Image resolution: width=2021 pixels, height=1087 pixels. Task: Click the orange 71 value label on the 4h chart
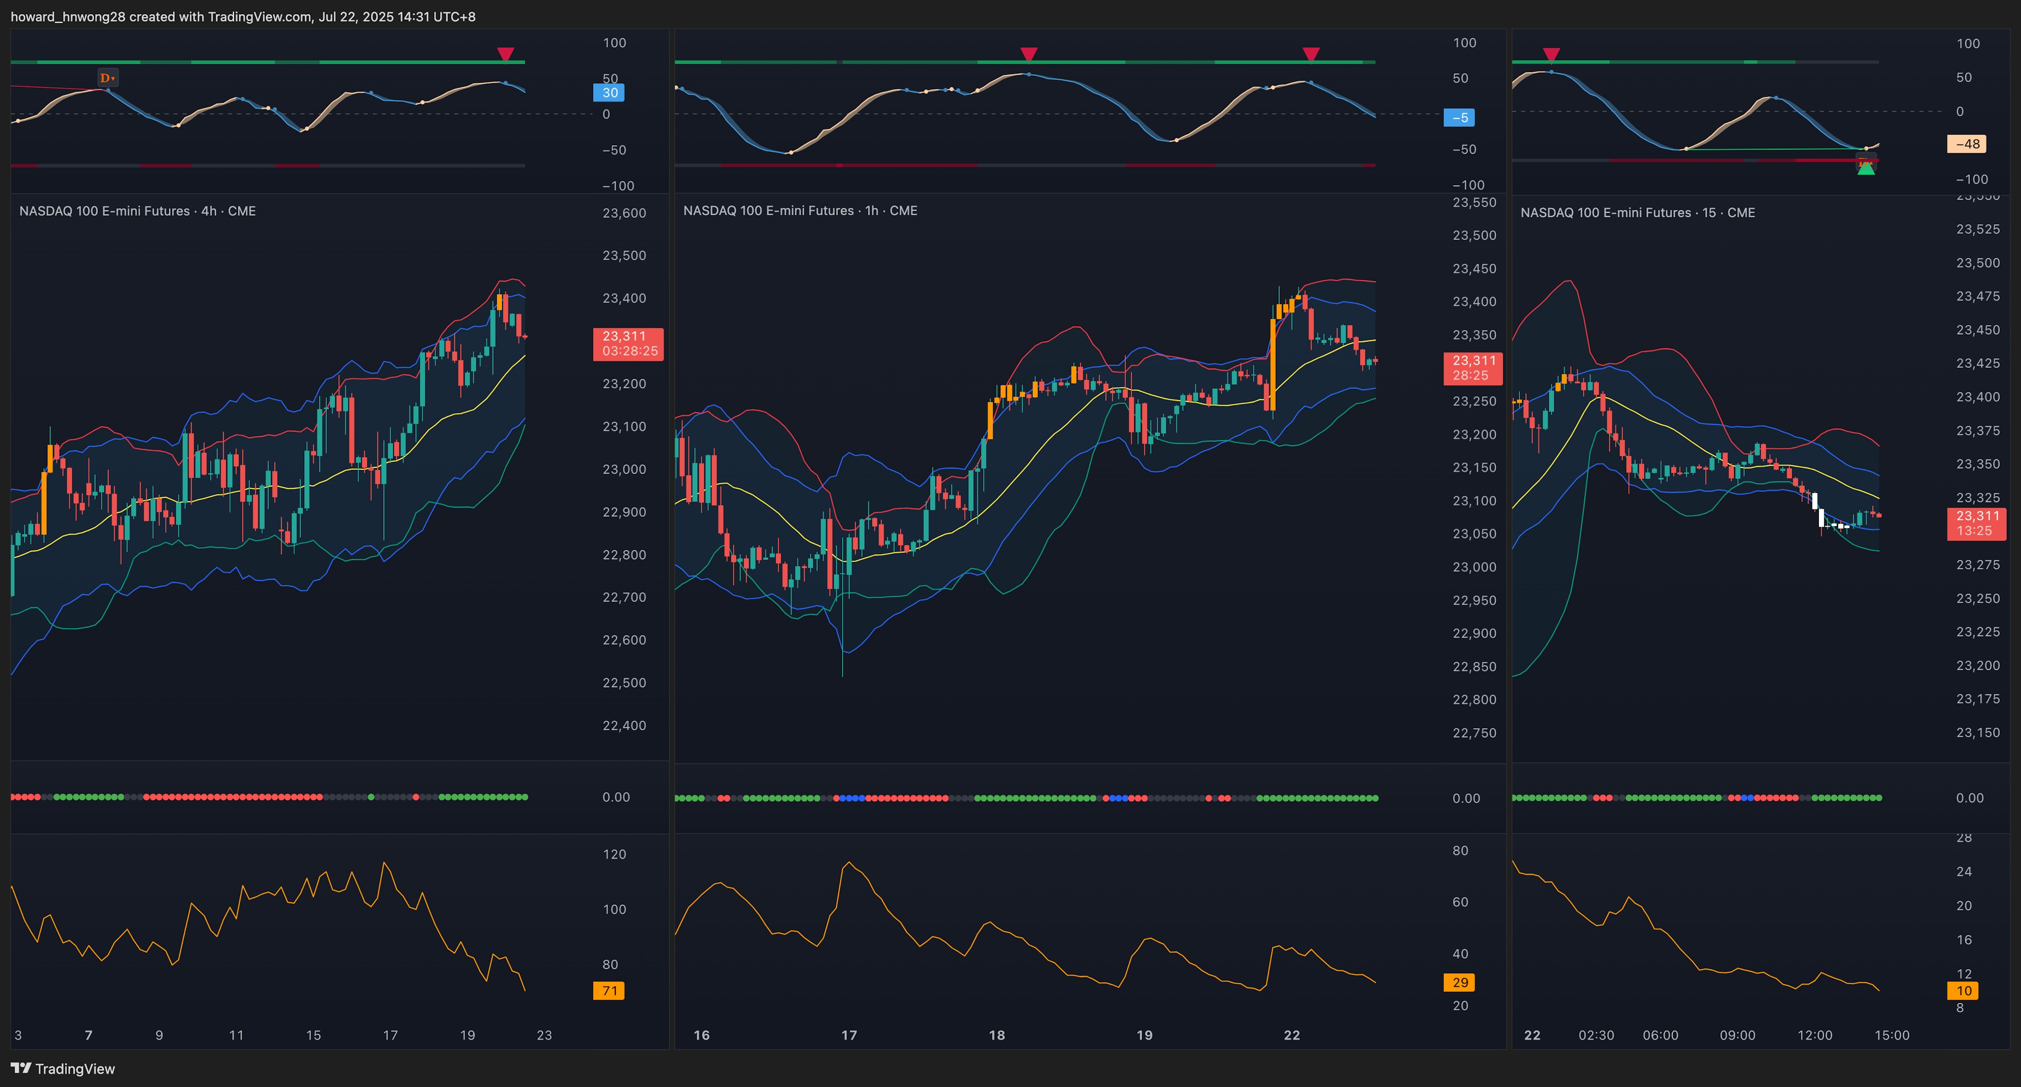pyautogui.click(x=609, y=991)
